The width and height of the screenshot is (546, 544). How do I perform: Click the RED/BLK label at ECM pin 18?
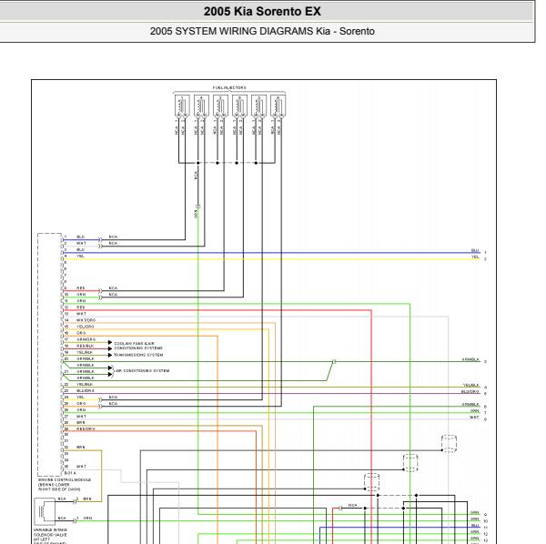86,346
